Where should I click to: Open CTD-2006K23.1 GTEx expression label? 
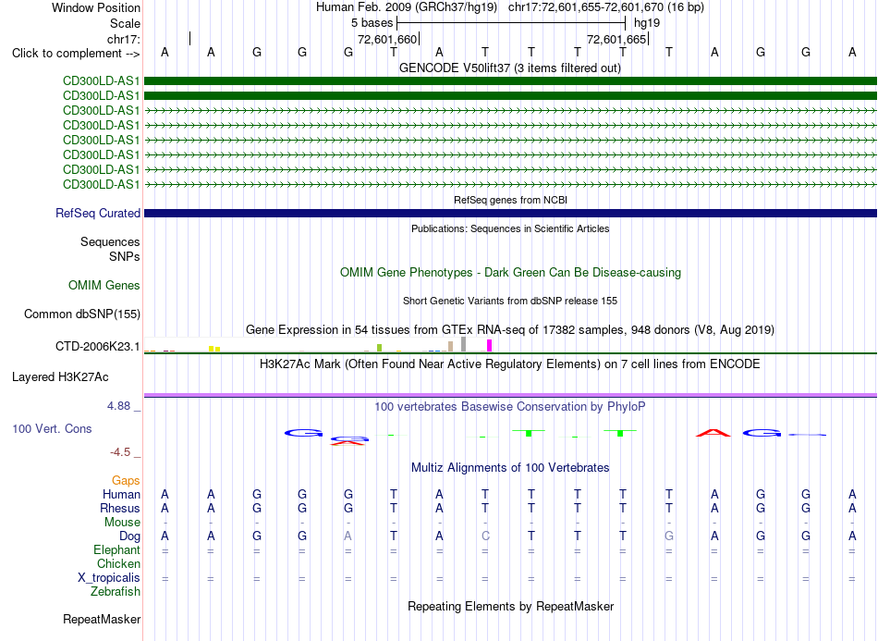(97, 347)
